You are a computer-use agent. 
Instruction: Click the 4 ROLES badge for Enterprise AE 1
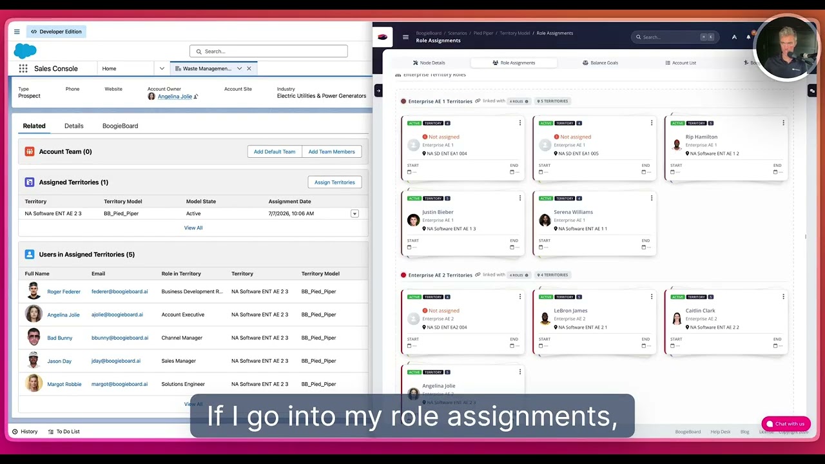click(x=519, y=101)
